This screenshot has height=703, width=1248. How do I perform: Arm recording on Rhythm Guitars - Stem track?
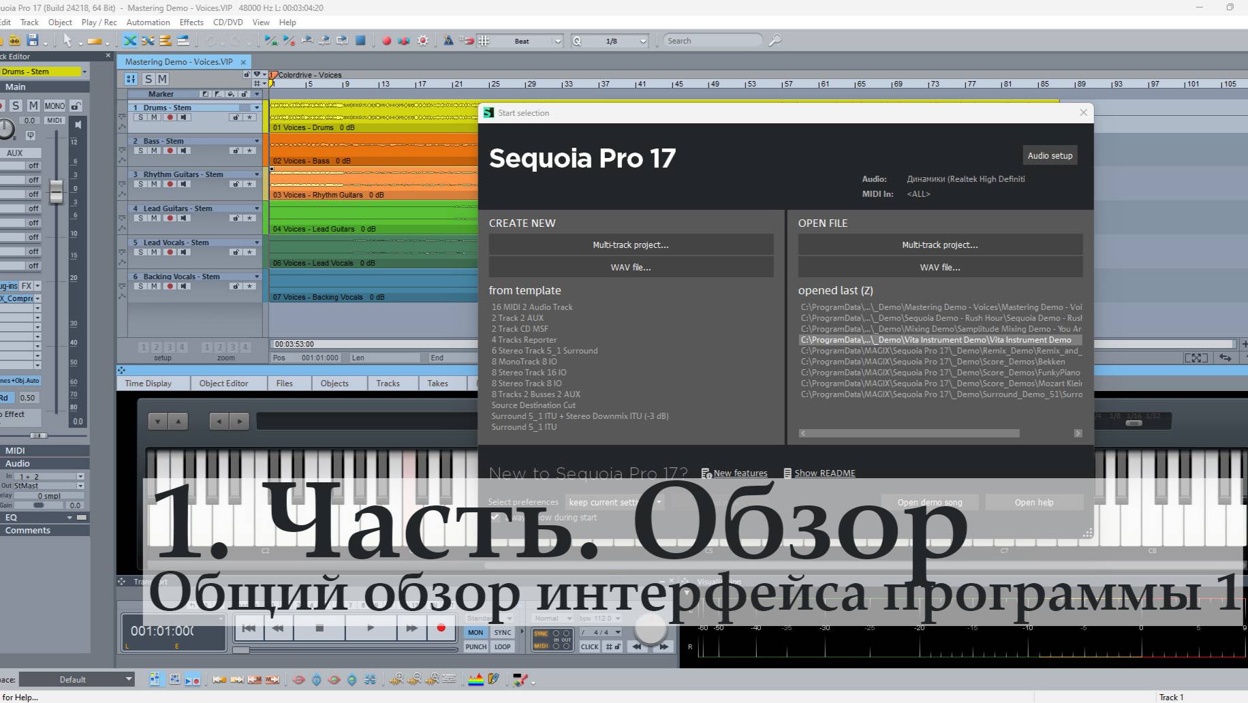click(x=170, y=185)
